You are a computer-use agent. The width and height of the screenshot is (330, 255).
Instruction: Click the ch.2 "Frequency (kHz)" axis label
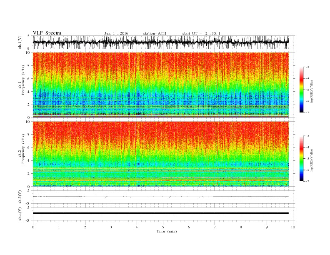pyautogui.click(x=23, y=149)
